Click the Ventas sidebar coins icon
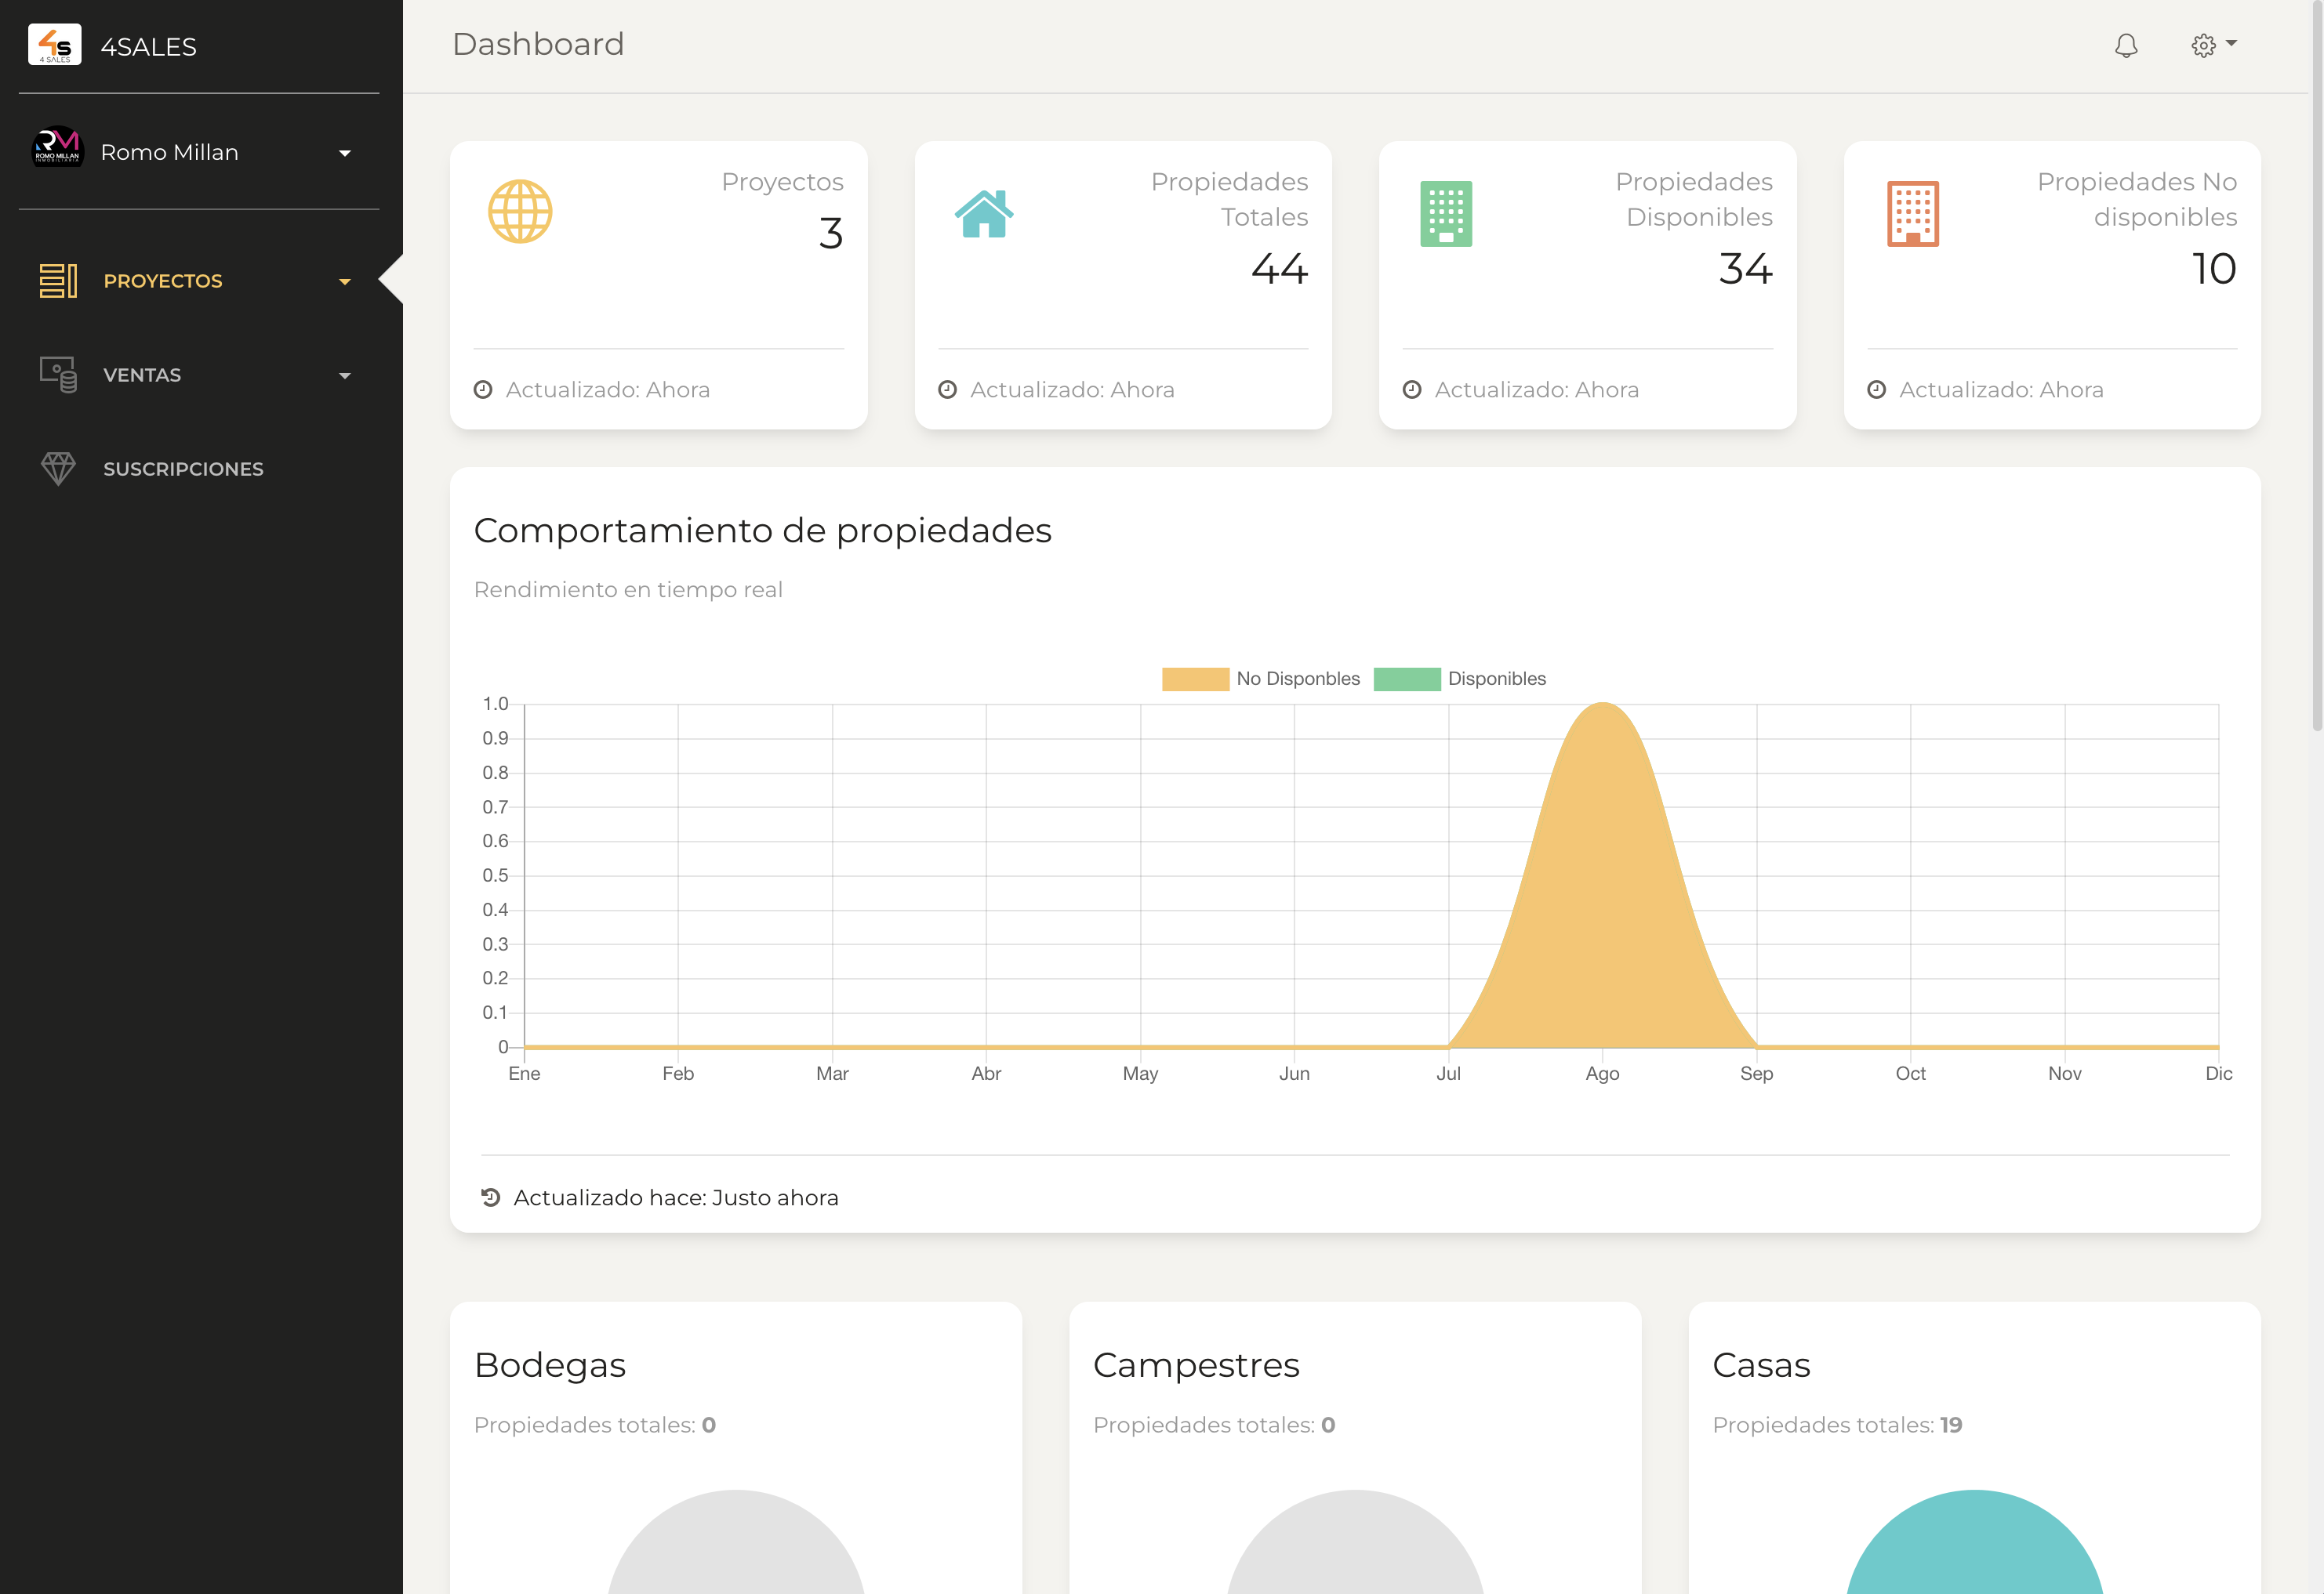 point(58,375)
